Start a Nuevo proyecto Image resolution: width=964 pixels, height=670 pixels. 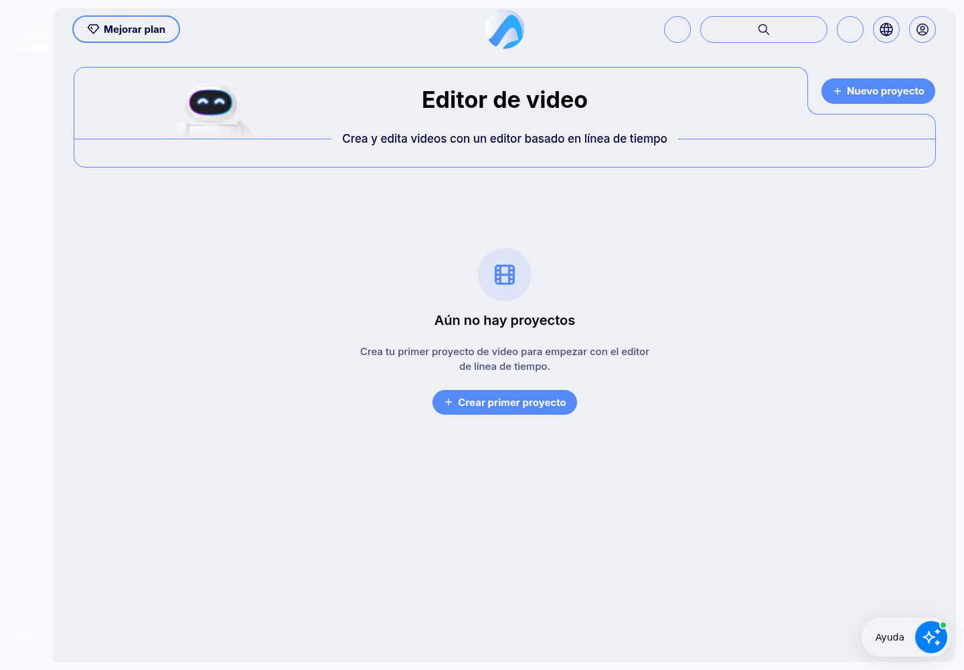click(x=878, y=91)
